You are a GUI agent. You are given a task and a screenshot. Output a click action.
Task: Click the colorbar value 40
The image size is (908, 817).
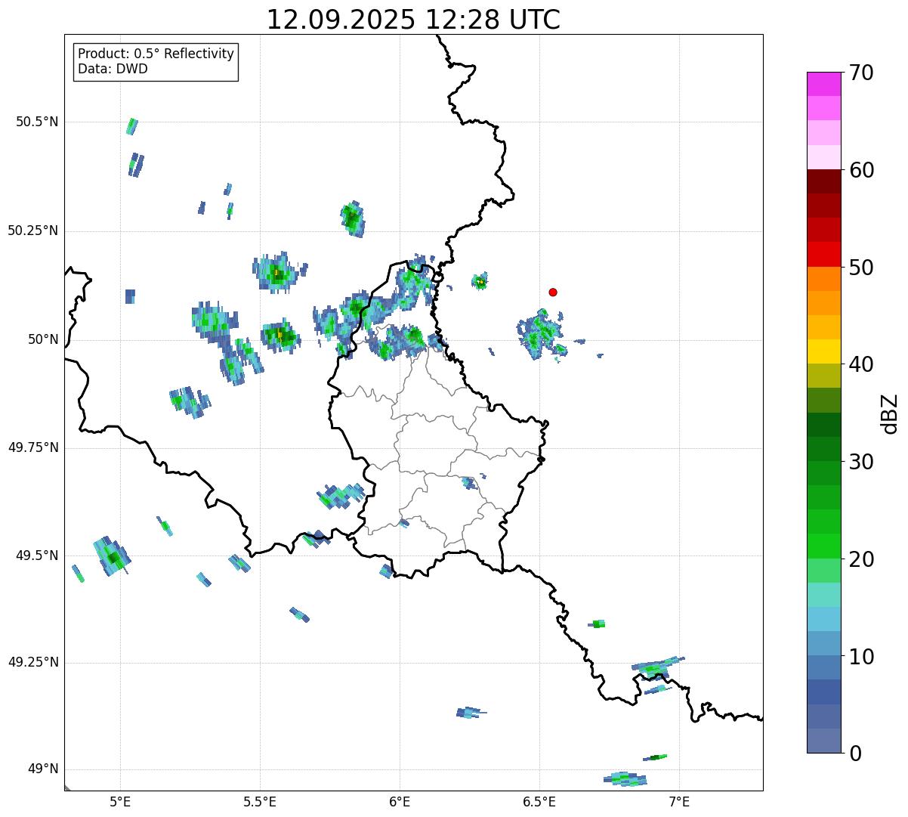coord(861,364)
